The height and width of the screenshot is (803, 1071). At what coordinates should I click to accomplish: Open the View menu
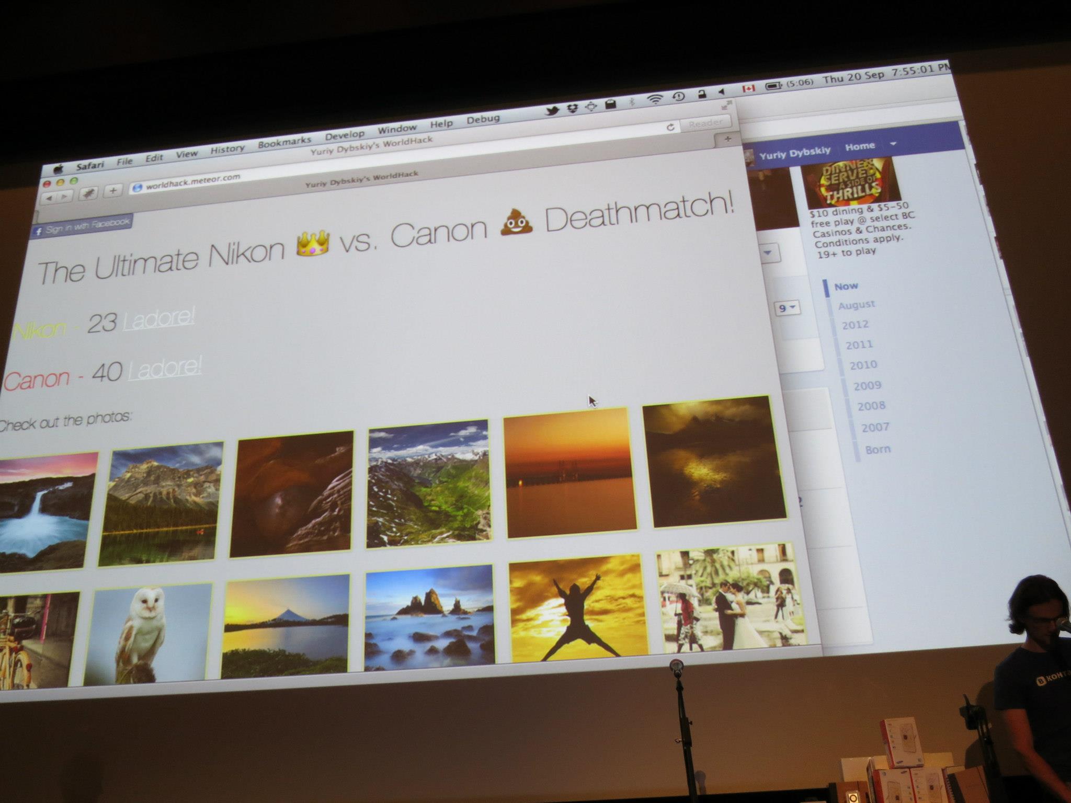187,154
